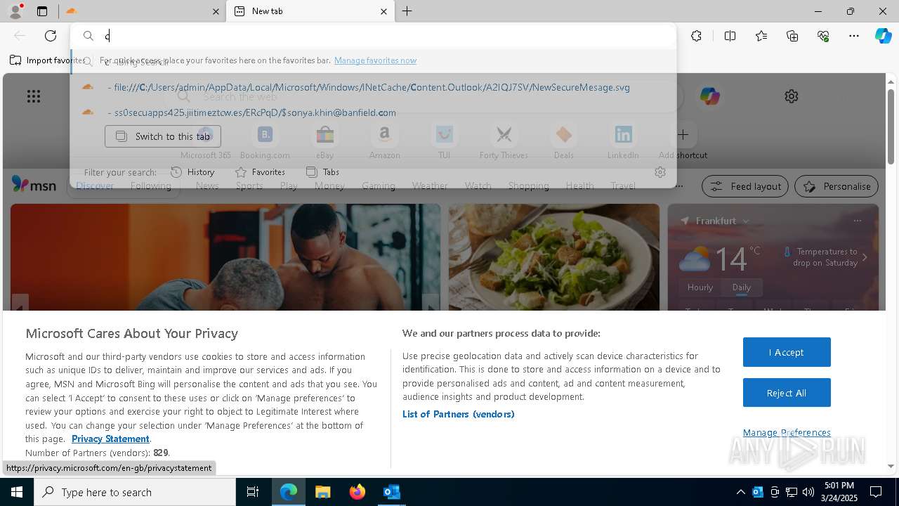Open the Discover feed tab
Image resolution: width=899 pixels, height=506 pixels.
(x=95, y=186)
